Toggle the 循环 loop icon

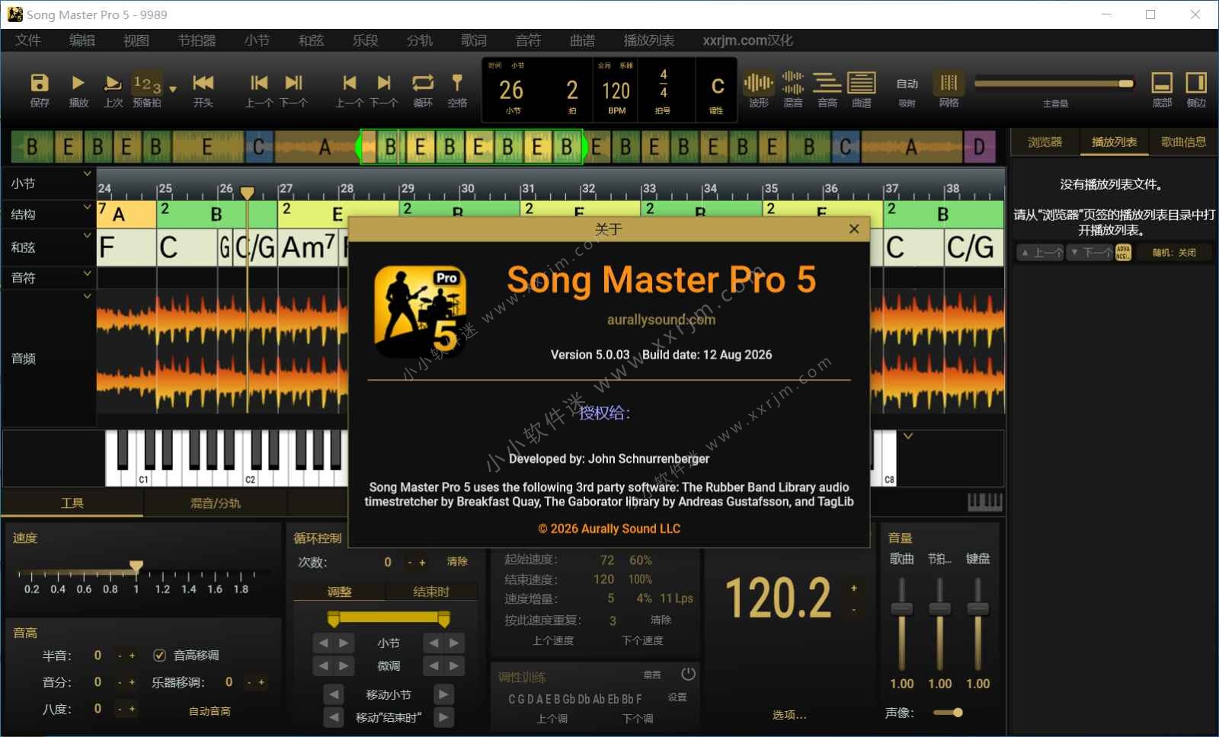pyautogui.click(x=423, y=82)
